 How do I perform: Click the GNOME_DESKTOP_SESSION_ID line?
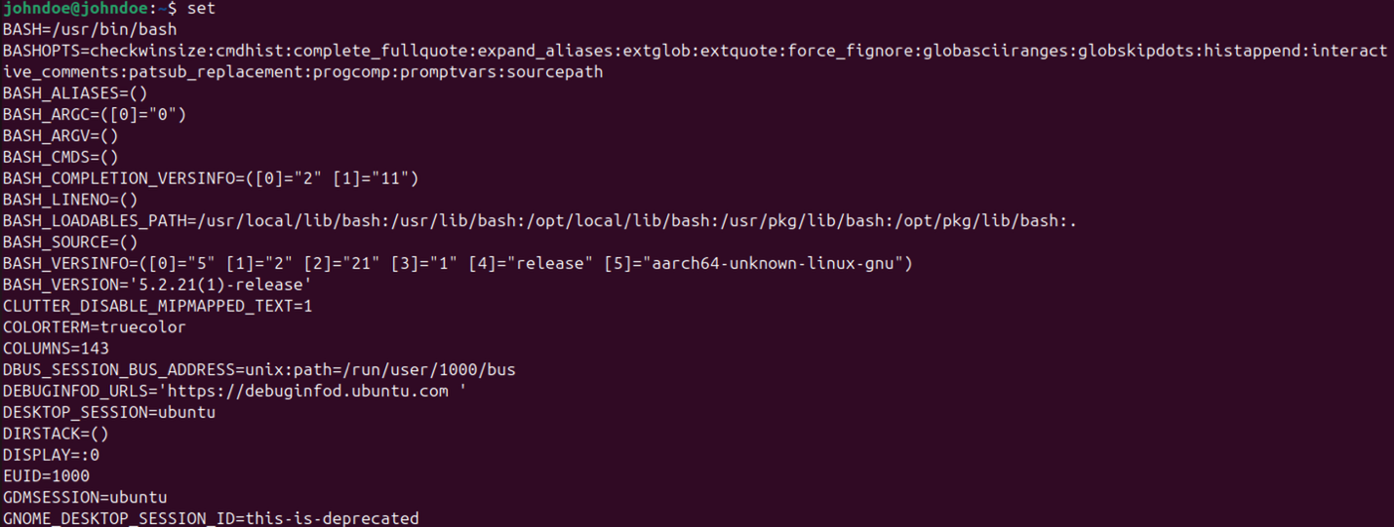211,518
